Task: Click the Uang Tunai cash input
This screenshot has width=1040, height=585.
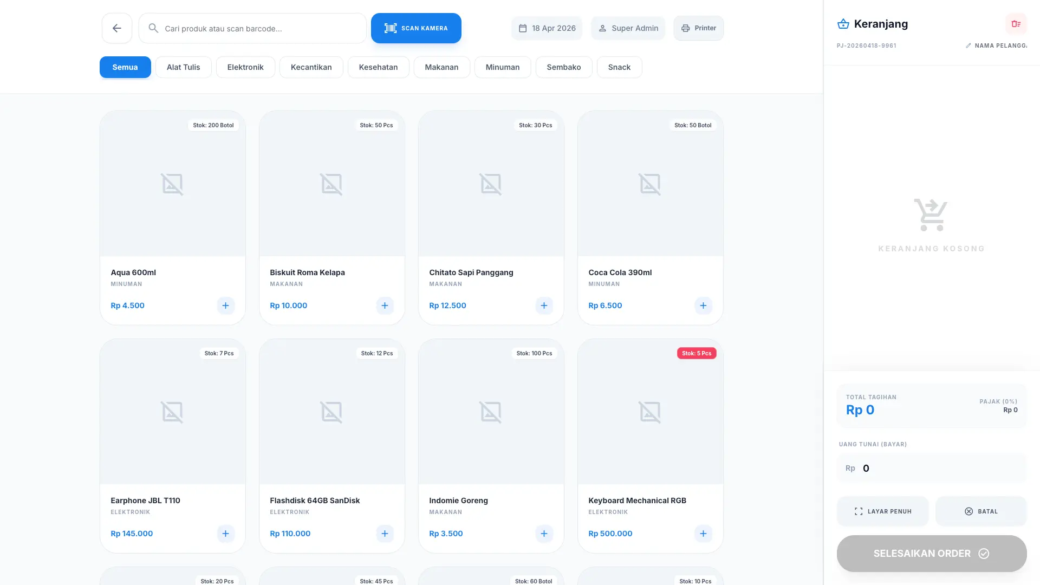Action: (932, 468)
